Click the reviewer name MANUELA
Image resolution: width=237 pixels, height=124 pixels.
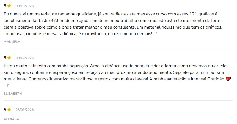pyautogui.click(x=12, y=42)
